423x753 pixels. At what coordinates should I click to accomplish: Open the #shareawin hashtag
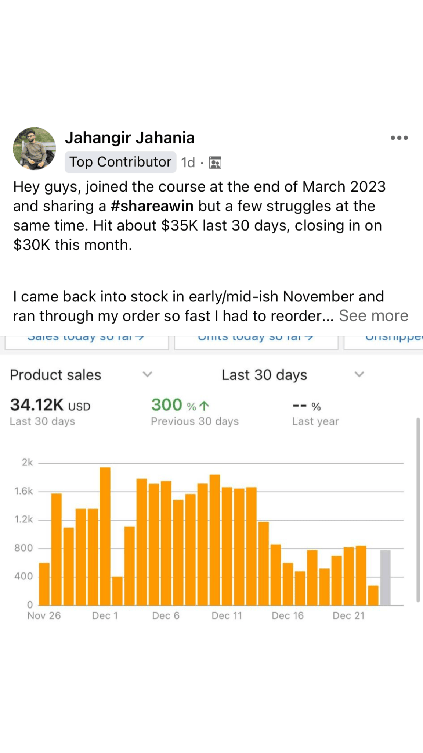[x=152, y=206]
